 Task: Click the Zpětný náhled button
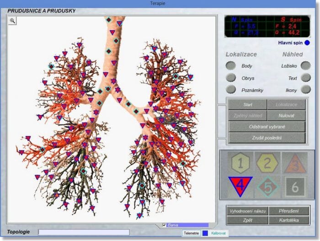tap(248, 116)
